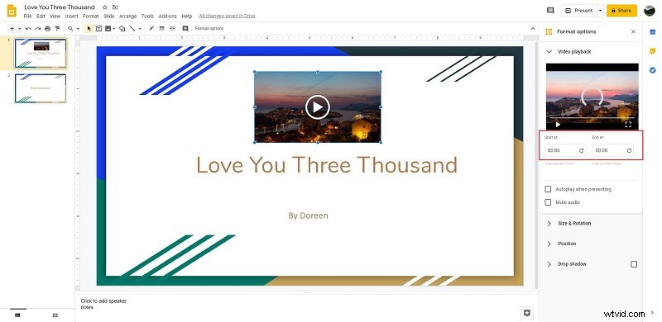
Task: Open the Google Slides home icon
Action: pos(12,11)
